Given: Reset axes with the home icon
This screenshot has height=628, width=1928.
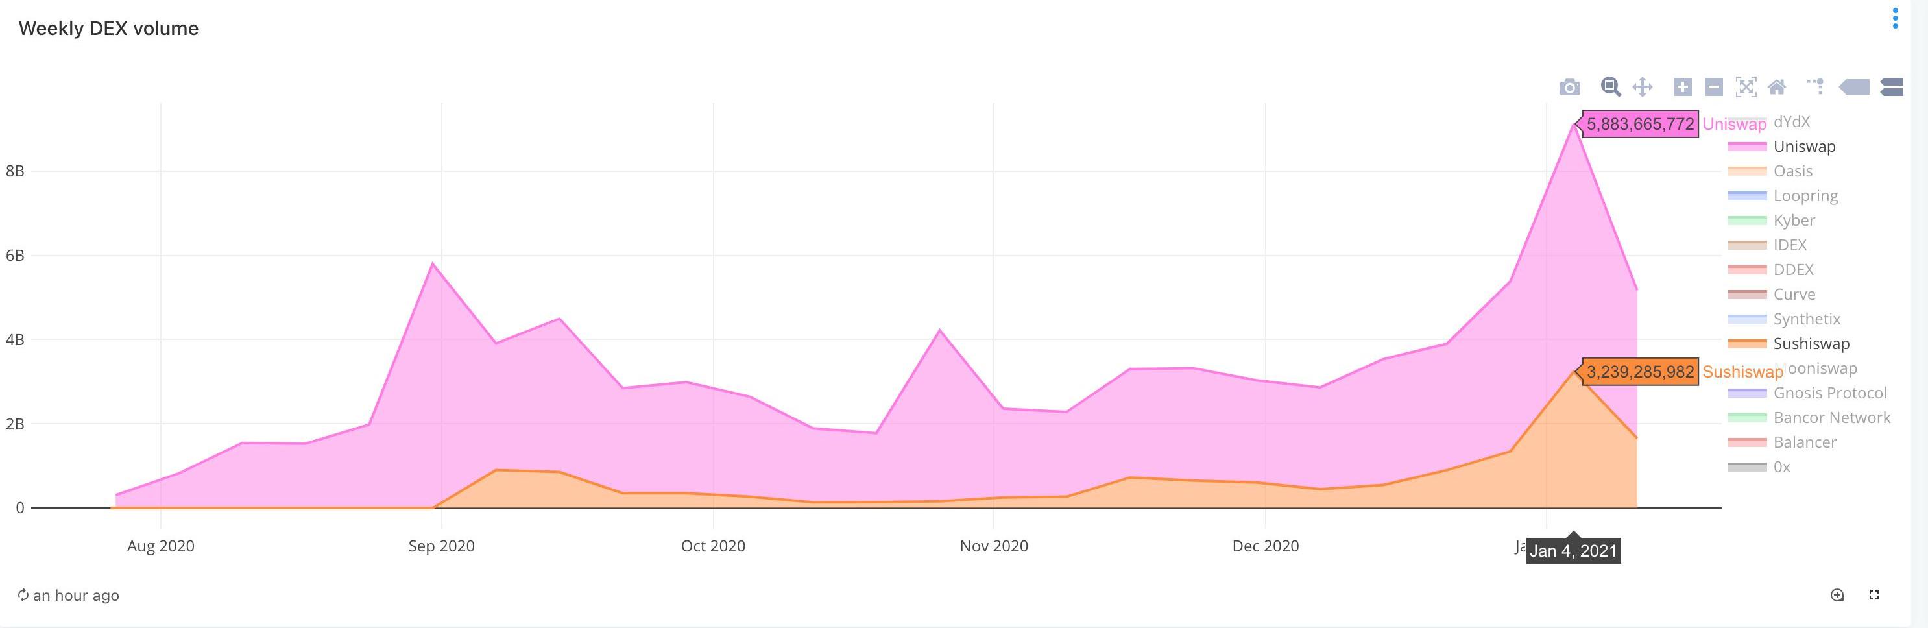Looking at the screenshot, I should point(1777,87).
